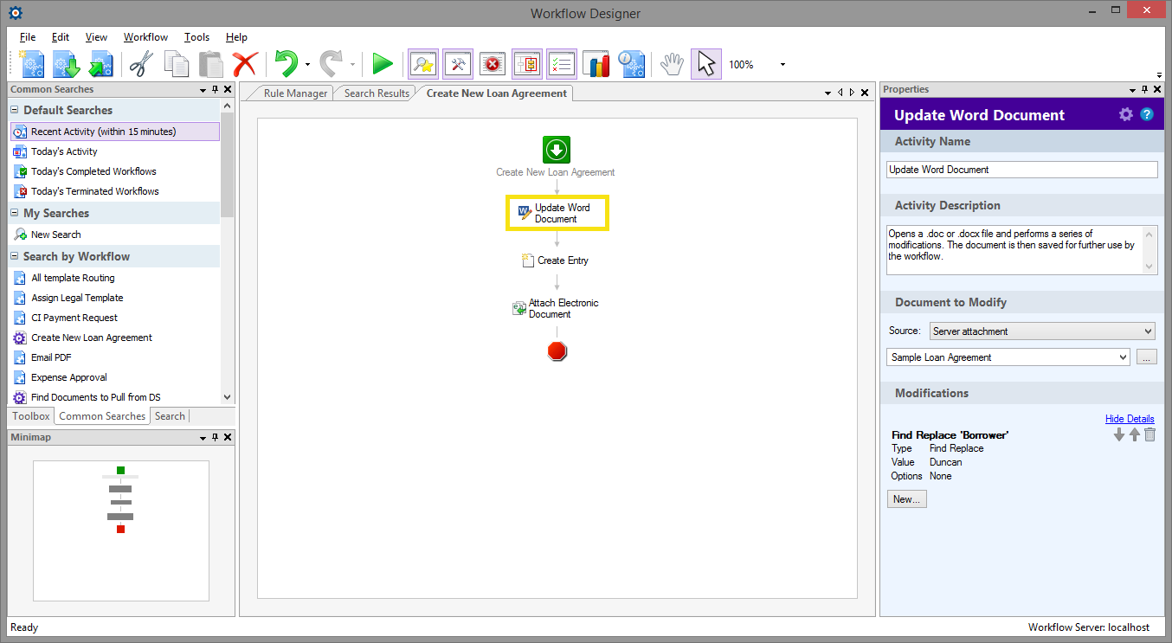Select the arrow Pointer tool

coord(706,64)
